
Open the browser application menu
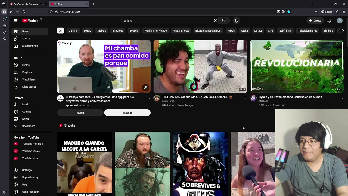point(344,12)
